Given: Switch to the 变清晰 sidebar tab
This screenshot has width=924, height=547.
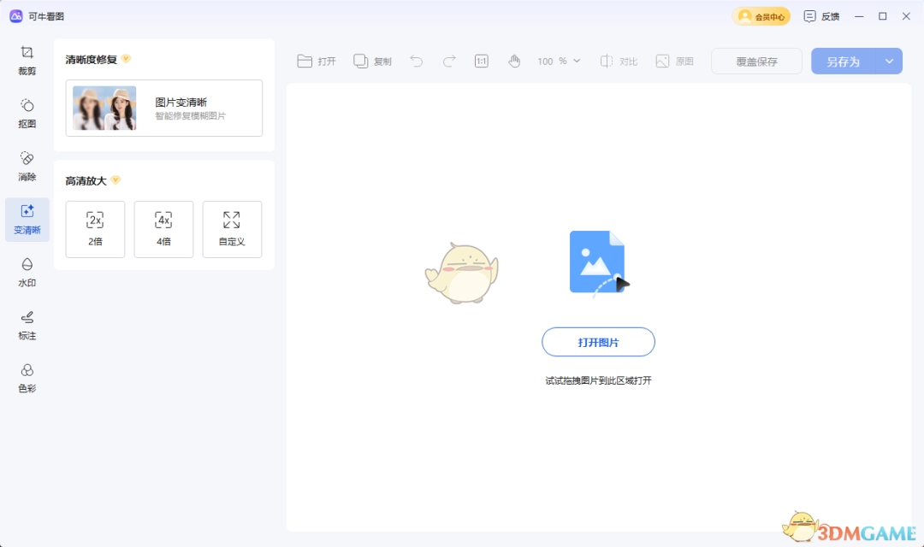Looking at the screenshot, I should [27, 220].
